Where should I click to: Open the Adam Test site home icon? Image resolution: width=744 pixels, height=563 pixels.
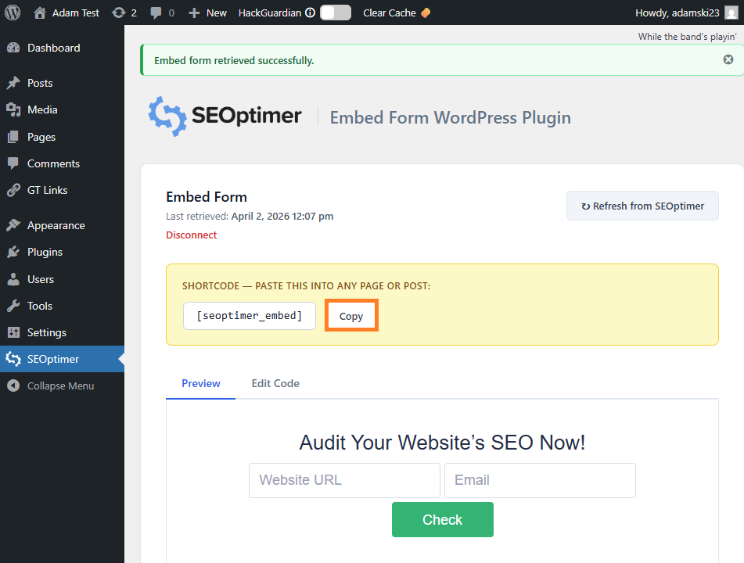tap(40, 13)
